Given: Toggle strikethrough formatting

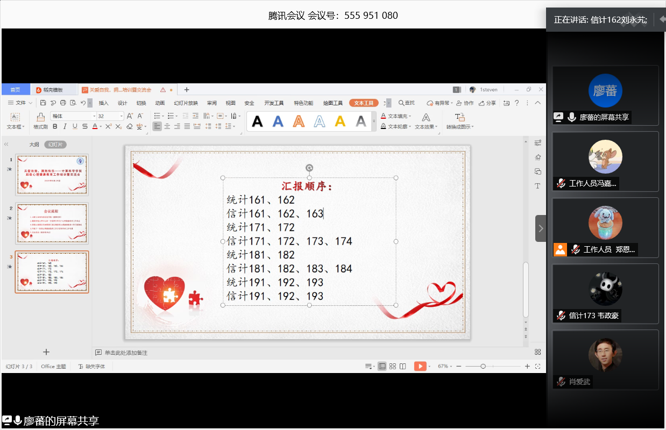Looking at the screenshot, I should pos(84,126).
